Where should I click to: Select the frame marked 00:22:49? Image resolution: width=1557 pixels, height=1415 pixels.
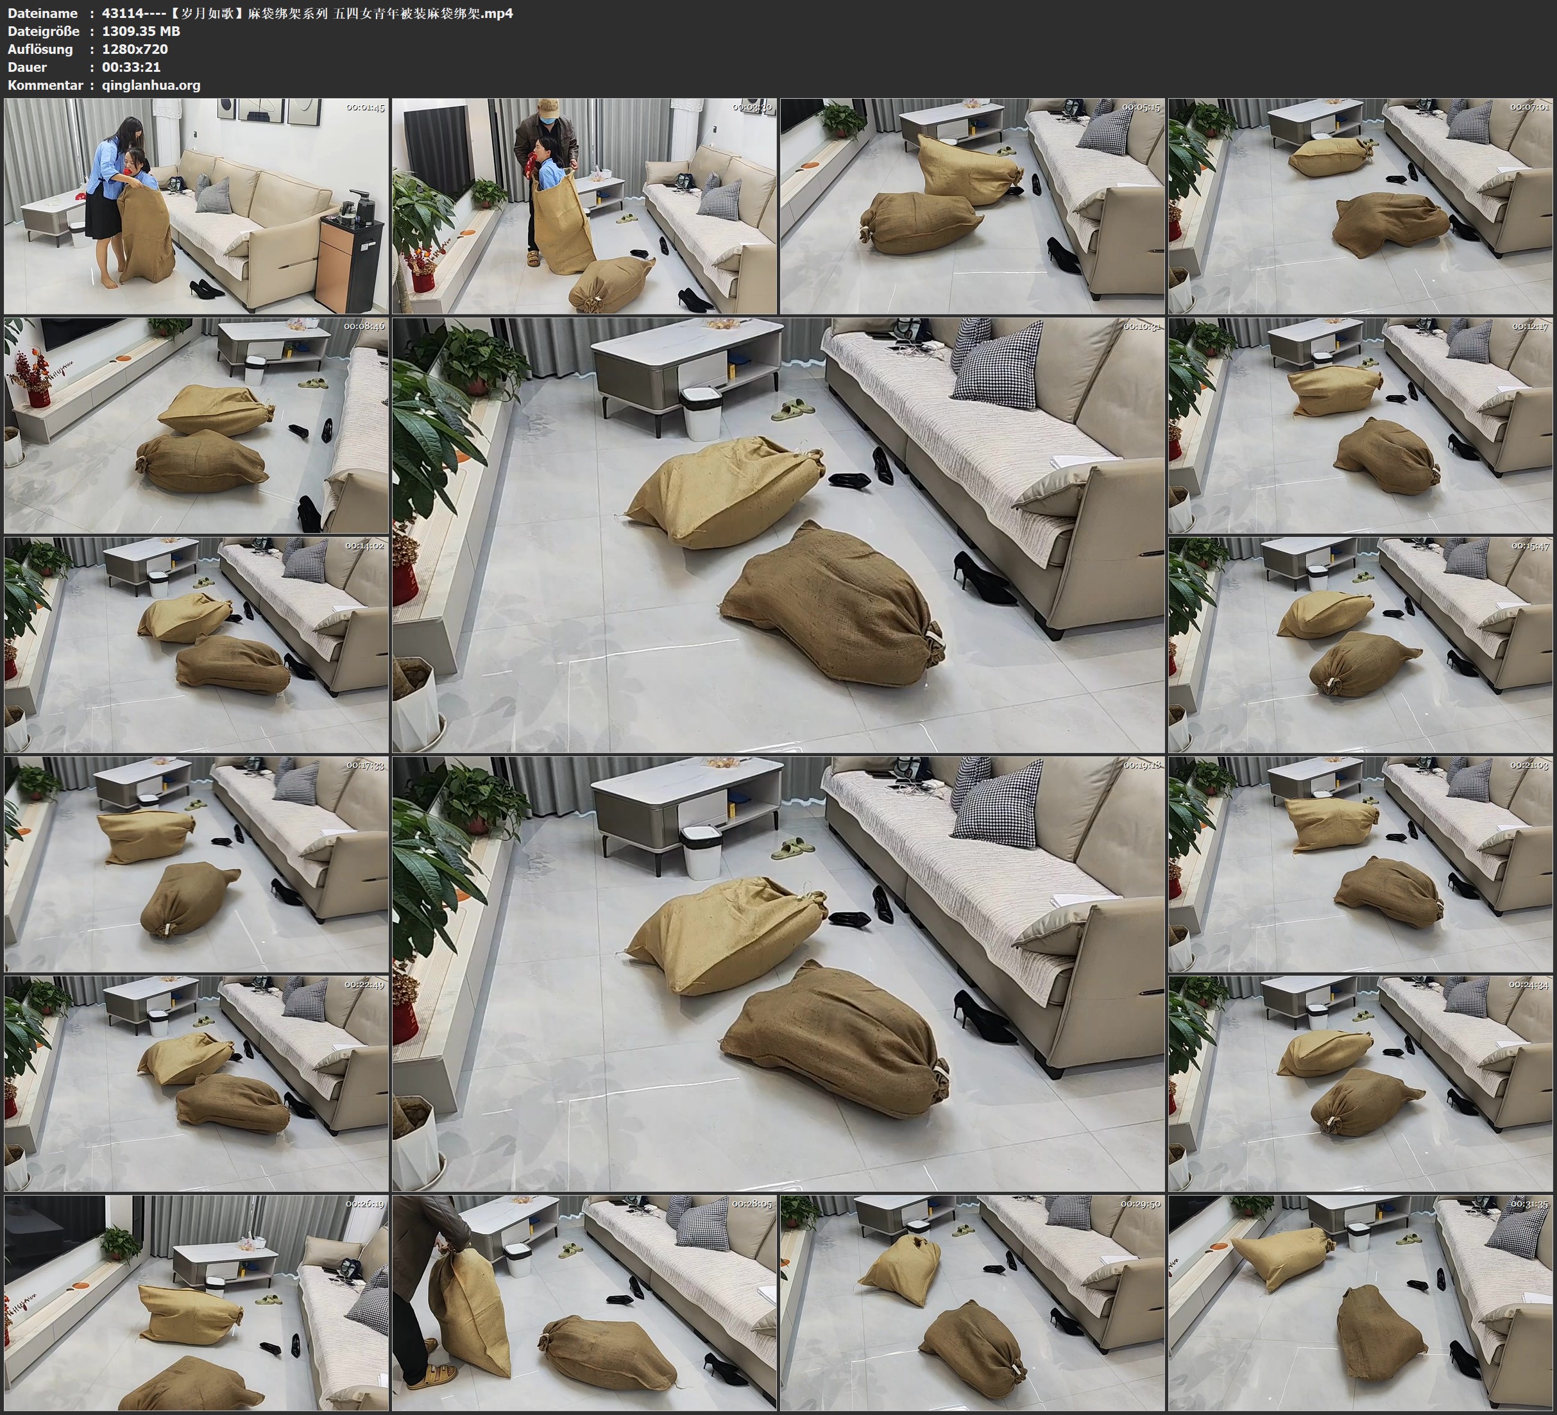[x=196, y=1083]
